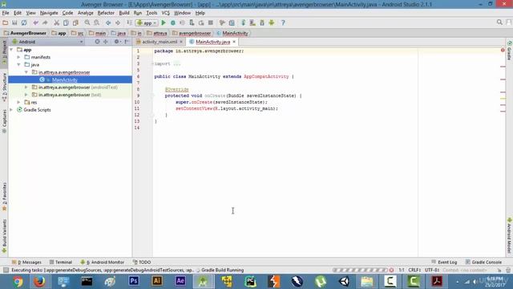Switch to the activity_main.xml tab
Screen dimensions: 513x289
pos(160,42)
